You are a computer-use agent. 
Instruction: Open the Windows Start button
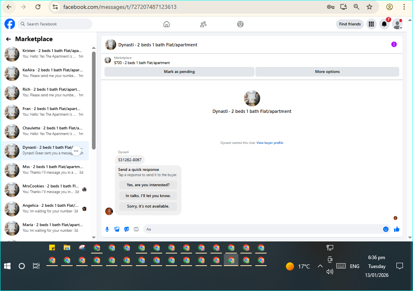point(7,266)
